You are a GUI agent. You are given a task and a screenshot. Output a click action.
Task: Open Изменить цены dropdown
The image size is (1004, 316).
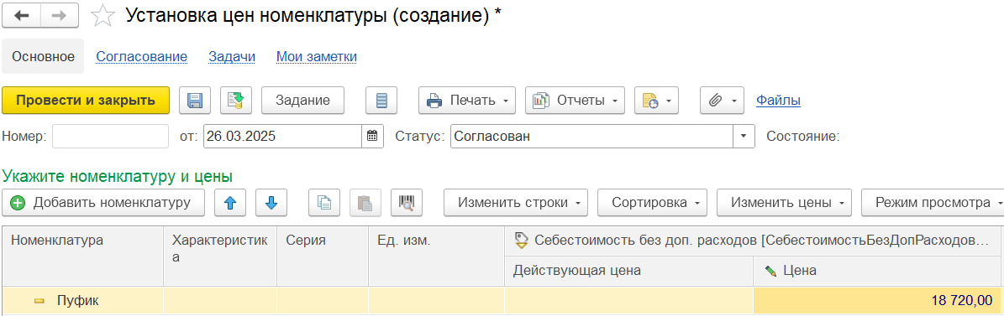pyautogui.click(x=785, y=203)
